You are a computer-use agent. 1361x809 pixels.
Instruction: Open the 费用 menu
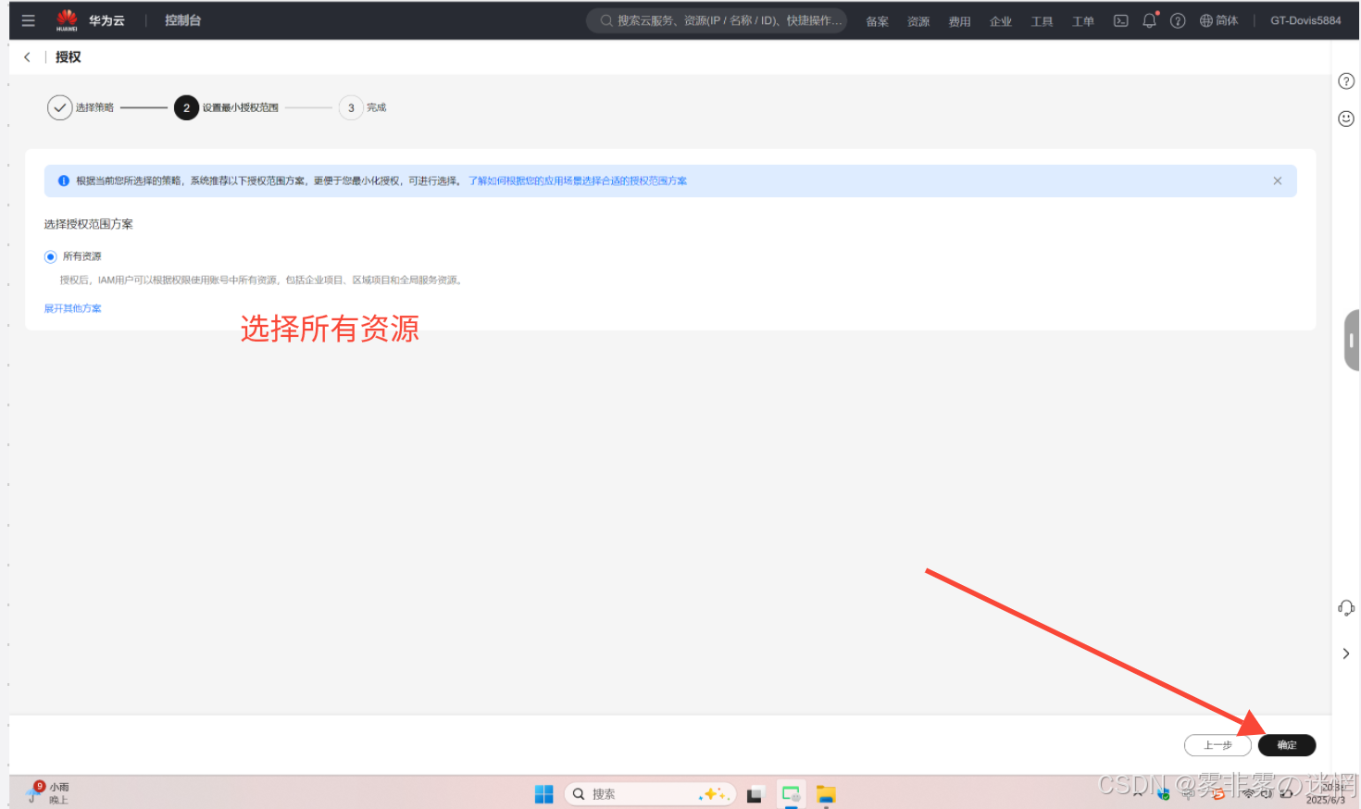click(959, 21)
